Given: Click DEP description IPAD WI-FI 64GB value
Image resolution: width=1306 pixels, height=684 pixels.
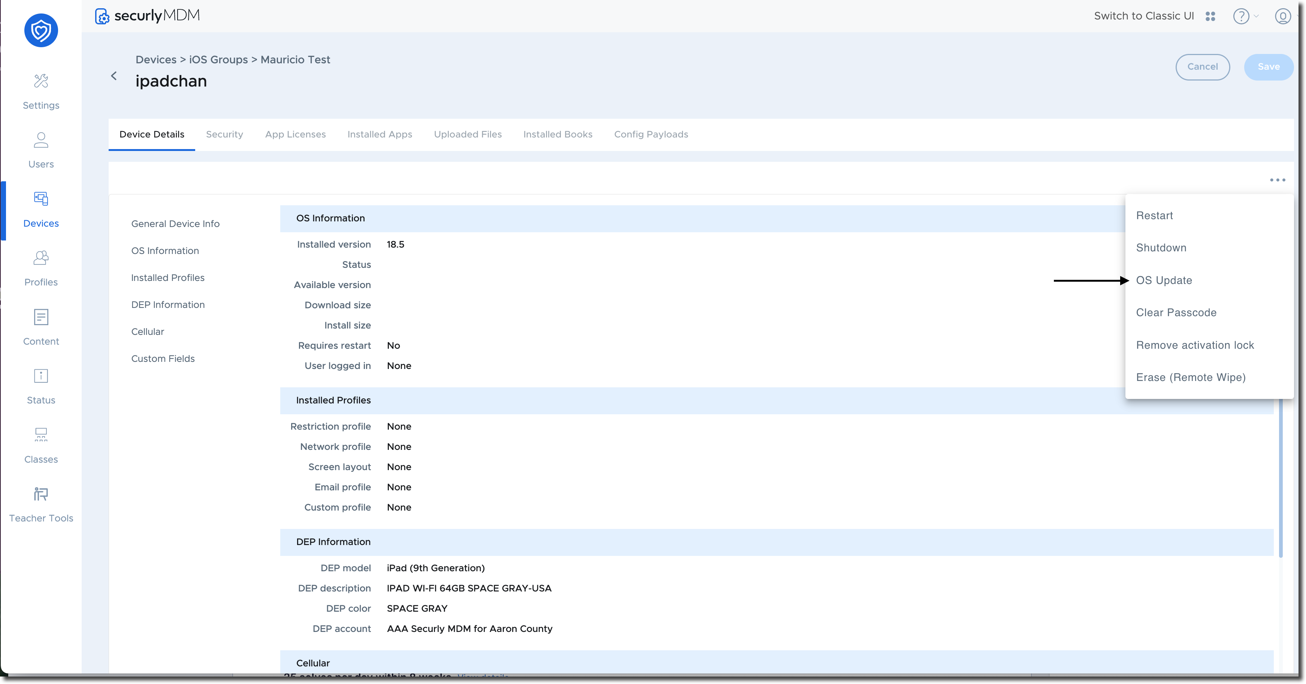Looking at the screenshot, I should pyautogui.click(x=469, y=589).
